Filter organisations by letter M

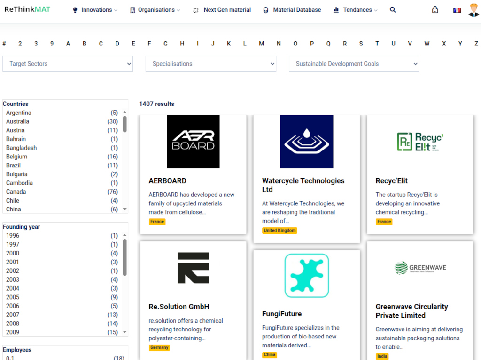point(261,44)
